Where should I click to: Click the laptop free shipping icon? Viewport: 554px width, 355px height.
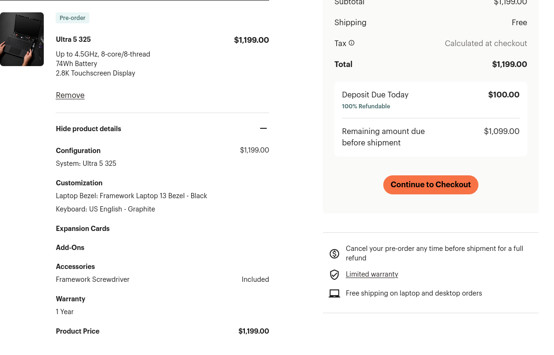point(334,294)
